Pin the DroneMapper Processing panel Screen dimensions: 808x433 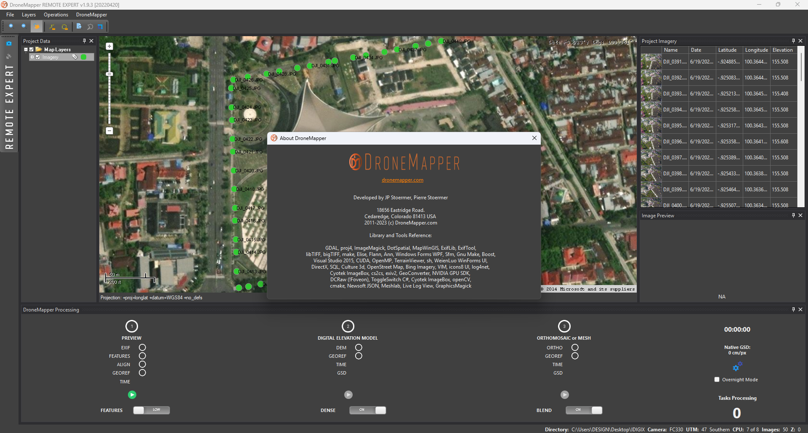[x=793, y=309]
